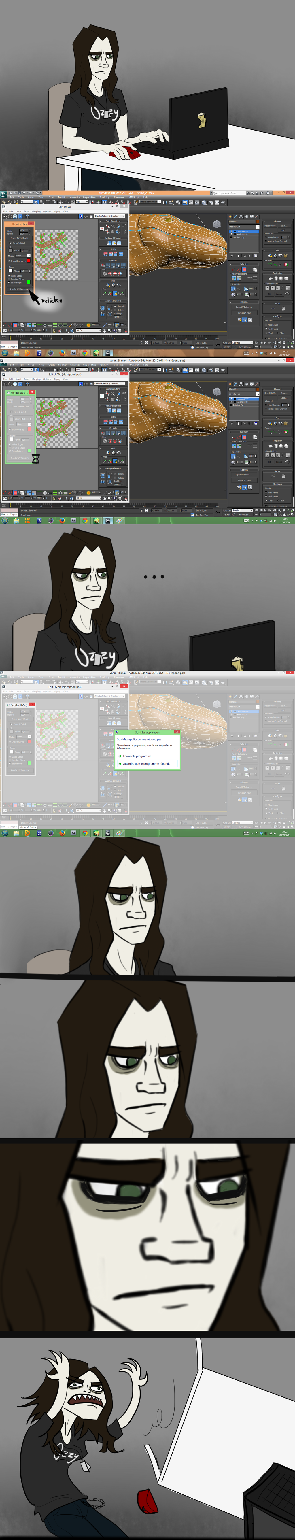Viewport: 295px width, 1540px height.
Task: Click Height field in first Render UVs dialog
Action: click(23, 234)
